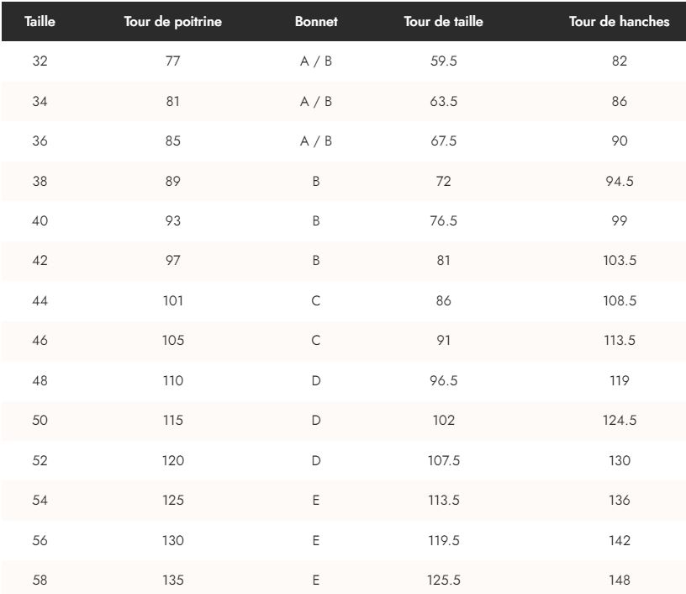Select chest measurement 93 in row 40
This screenshot has height=594, width=686.
click(173, 220)
